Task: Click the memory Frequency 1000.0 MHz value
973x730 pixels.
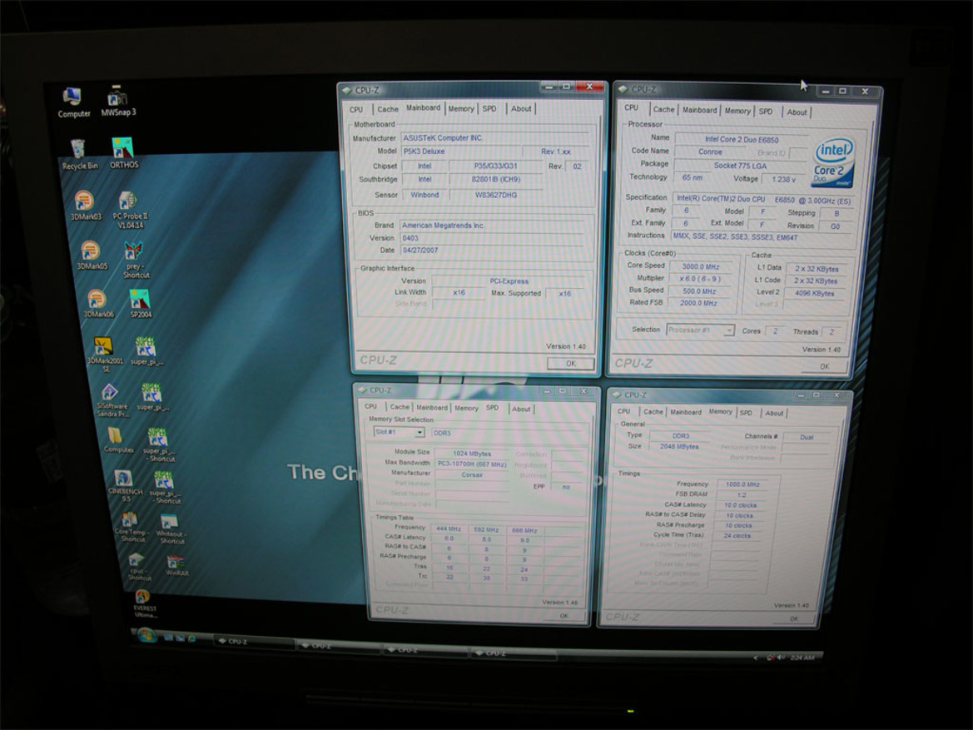Action: point(742,484)
